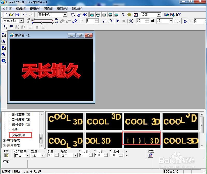Play the animation
Screen dimensions: 207x174
tap(118, 21)
